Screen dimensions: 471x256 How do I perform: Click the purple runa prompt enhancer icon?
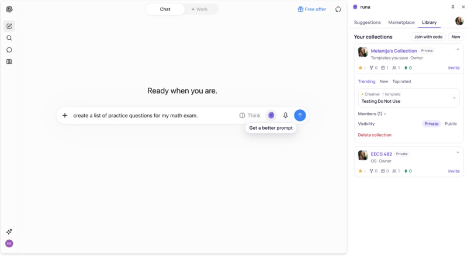[271, 115]
